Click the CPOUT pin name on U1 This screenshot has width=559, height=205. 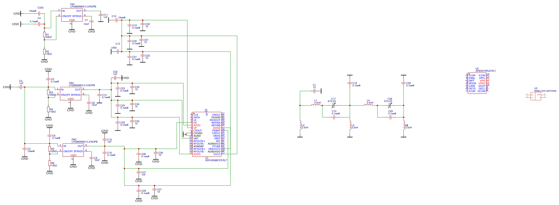point(198,131)
